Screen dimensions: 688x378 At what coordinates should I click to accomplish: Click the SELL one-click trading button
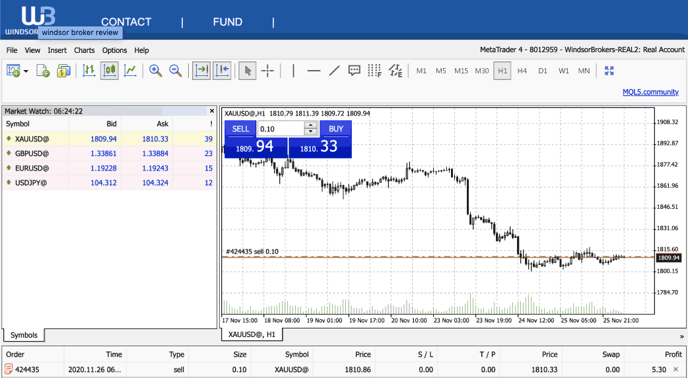240,129
